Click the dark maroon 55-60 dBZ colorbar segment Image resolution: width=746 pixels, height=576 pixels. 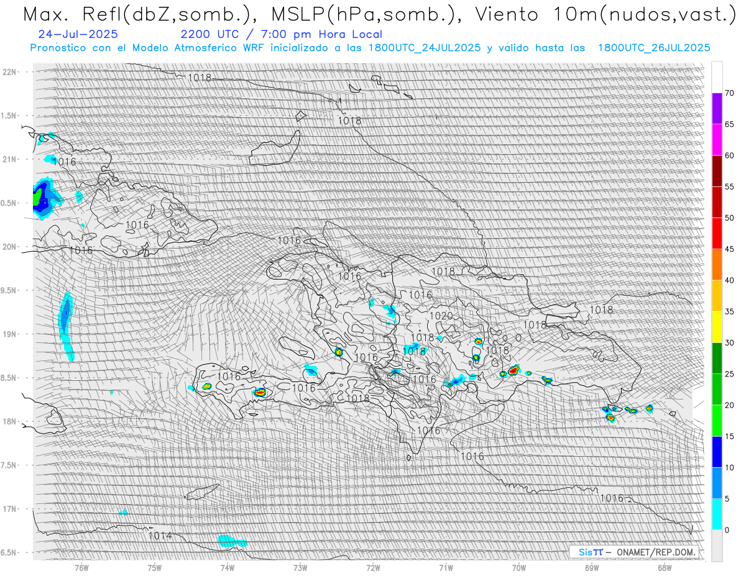pyautogui.click(x=717, y=171)
